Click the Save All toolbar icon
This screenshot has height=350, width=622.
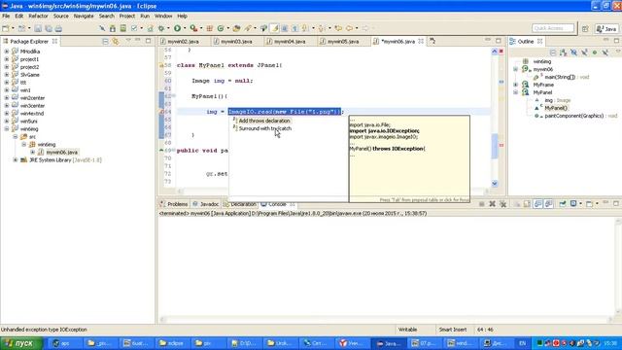[49, 28]
